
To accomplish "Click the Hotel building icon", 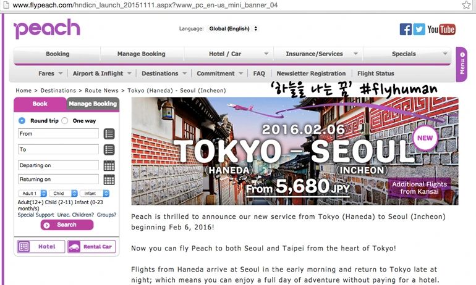I will 24,247.
